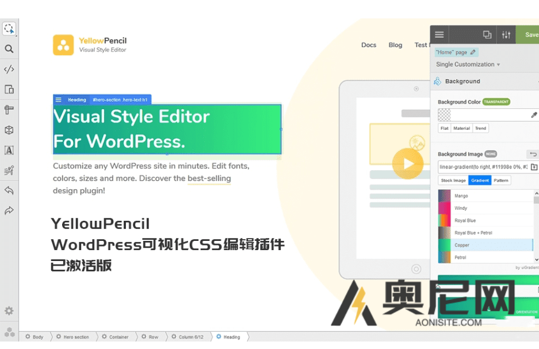This screenshot has width=539, height=349.
Task: Switch to the Stock Image tab
Action: pos(453,181)
